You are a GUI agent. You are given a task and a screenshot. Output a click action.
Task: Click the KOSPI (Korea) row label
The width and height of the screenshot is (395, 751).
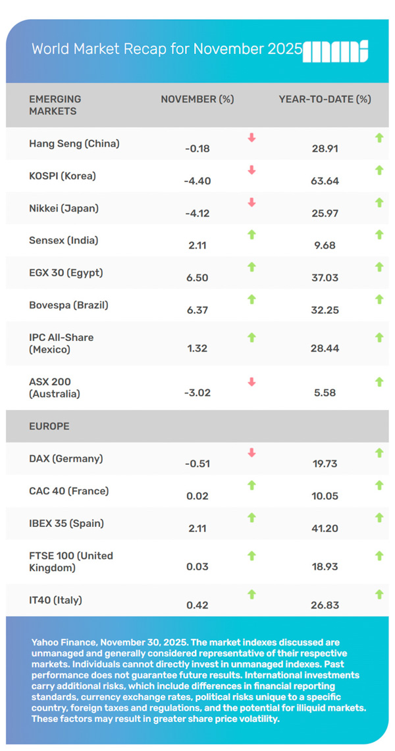(63, 175)
